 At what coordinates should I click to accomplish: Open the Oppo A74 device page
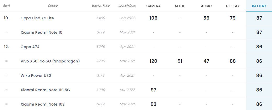click(x=30, y=47)
